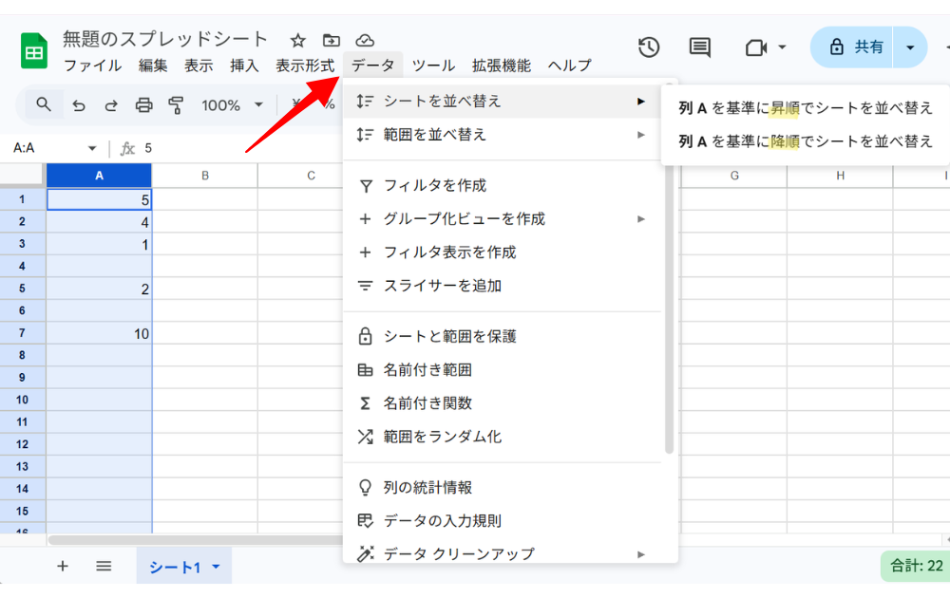Expand the camera meeting dropdown arrow

(782, 47)
